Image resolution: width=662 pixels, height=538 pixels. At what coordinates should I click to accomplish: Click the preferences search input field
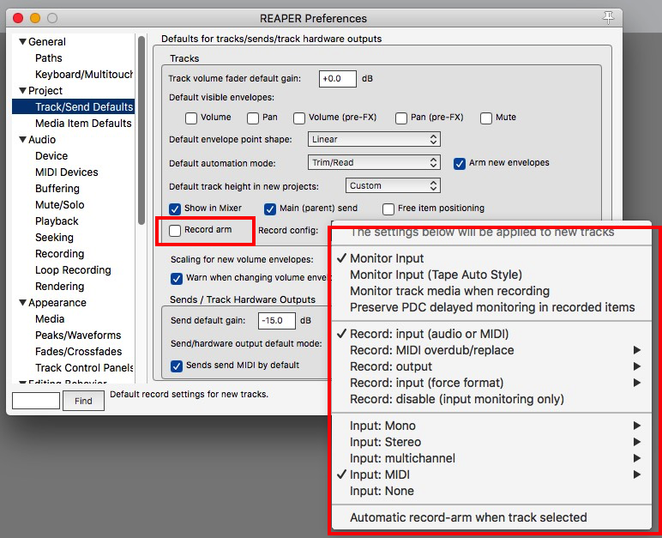[36, 401]
